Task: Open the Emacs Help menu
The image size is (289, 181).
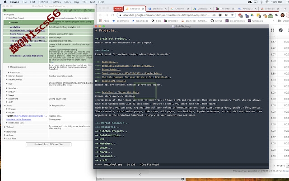Action: [101, 2]
